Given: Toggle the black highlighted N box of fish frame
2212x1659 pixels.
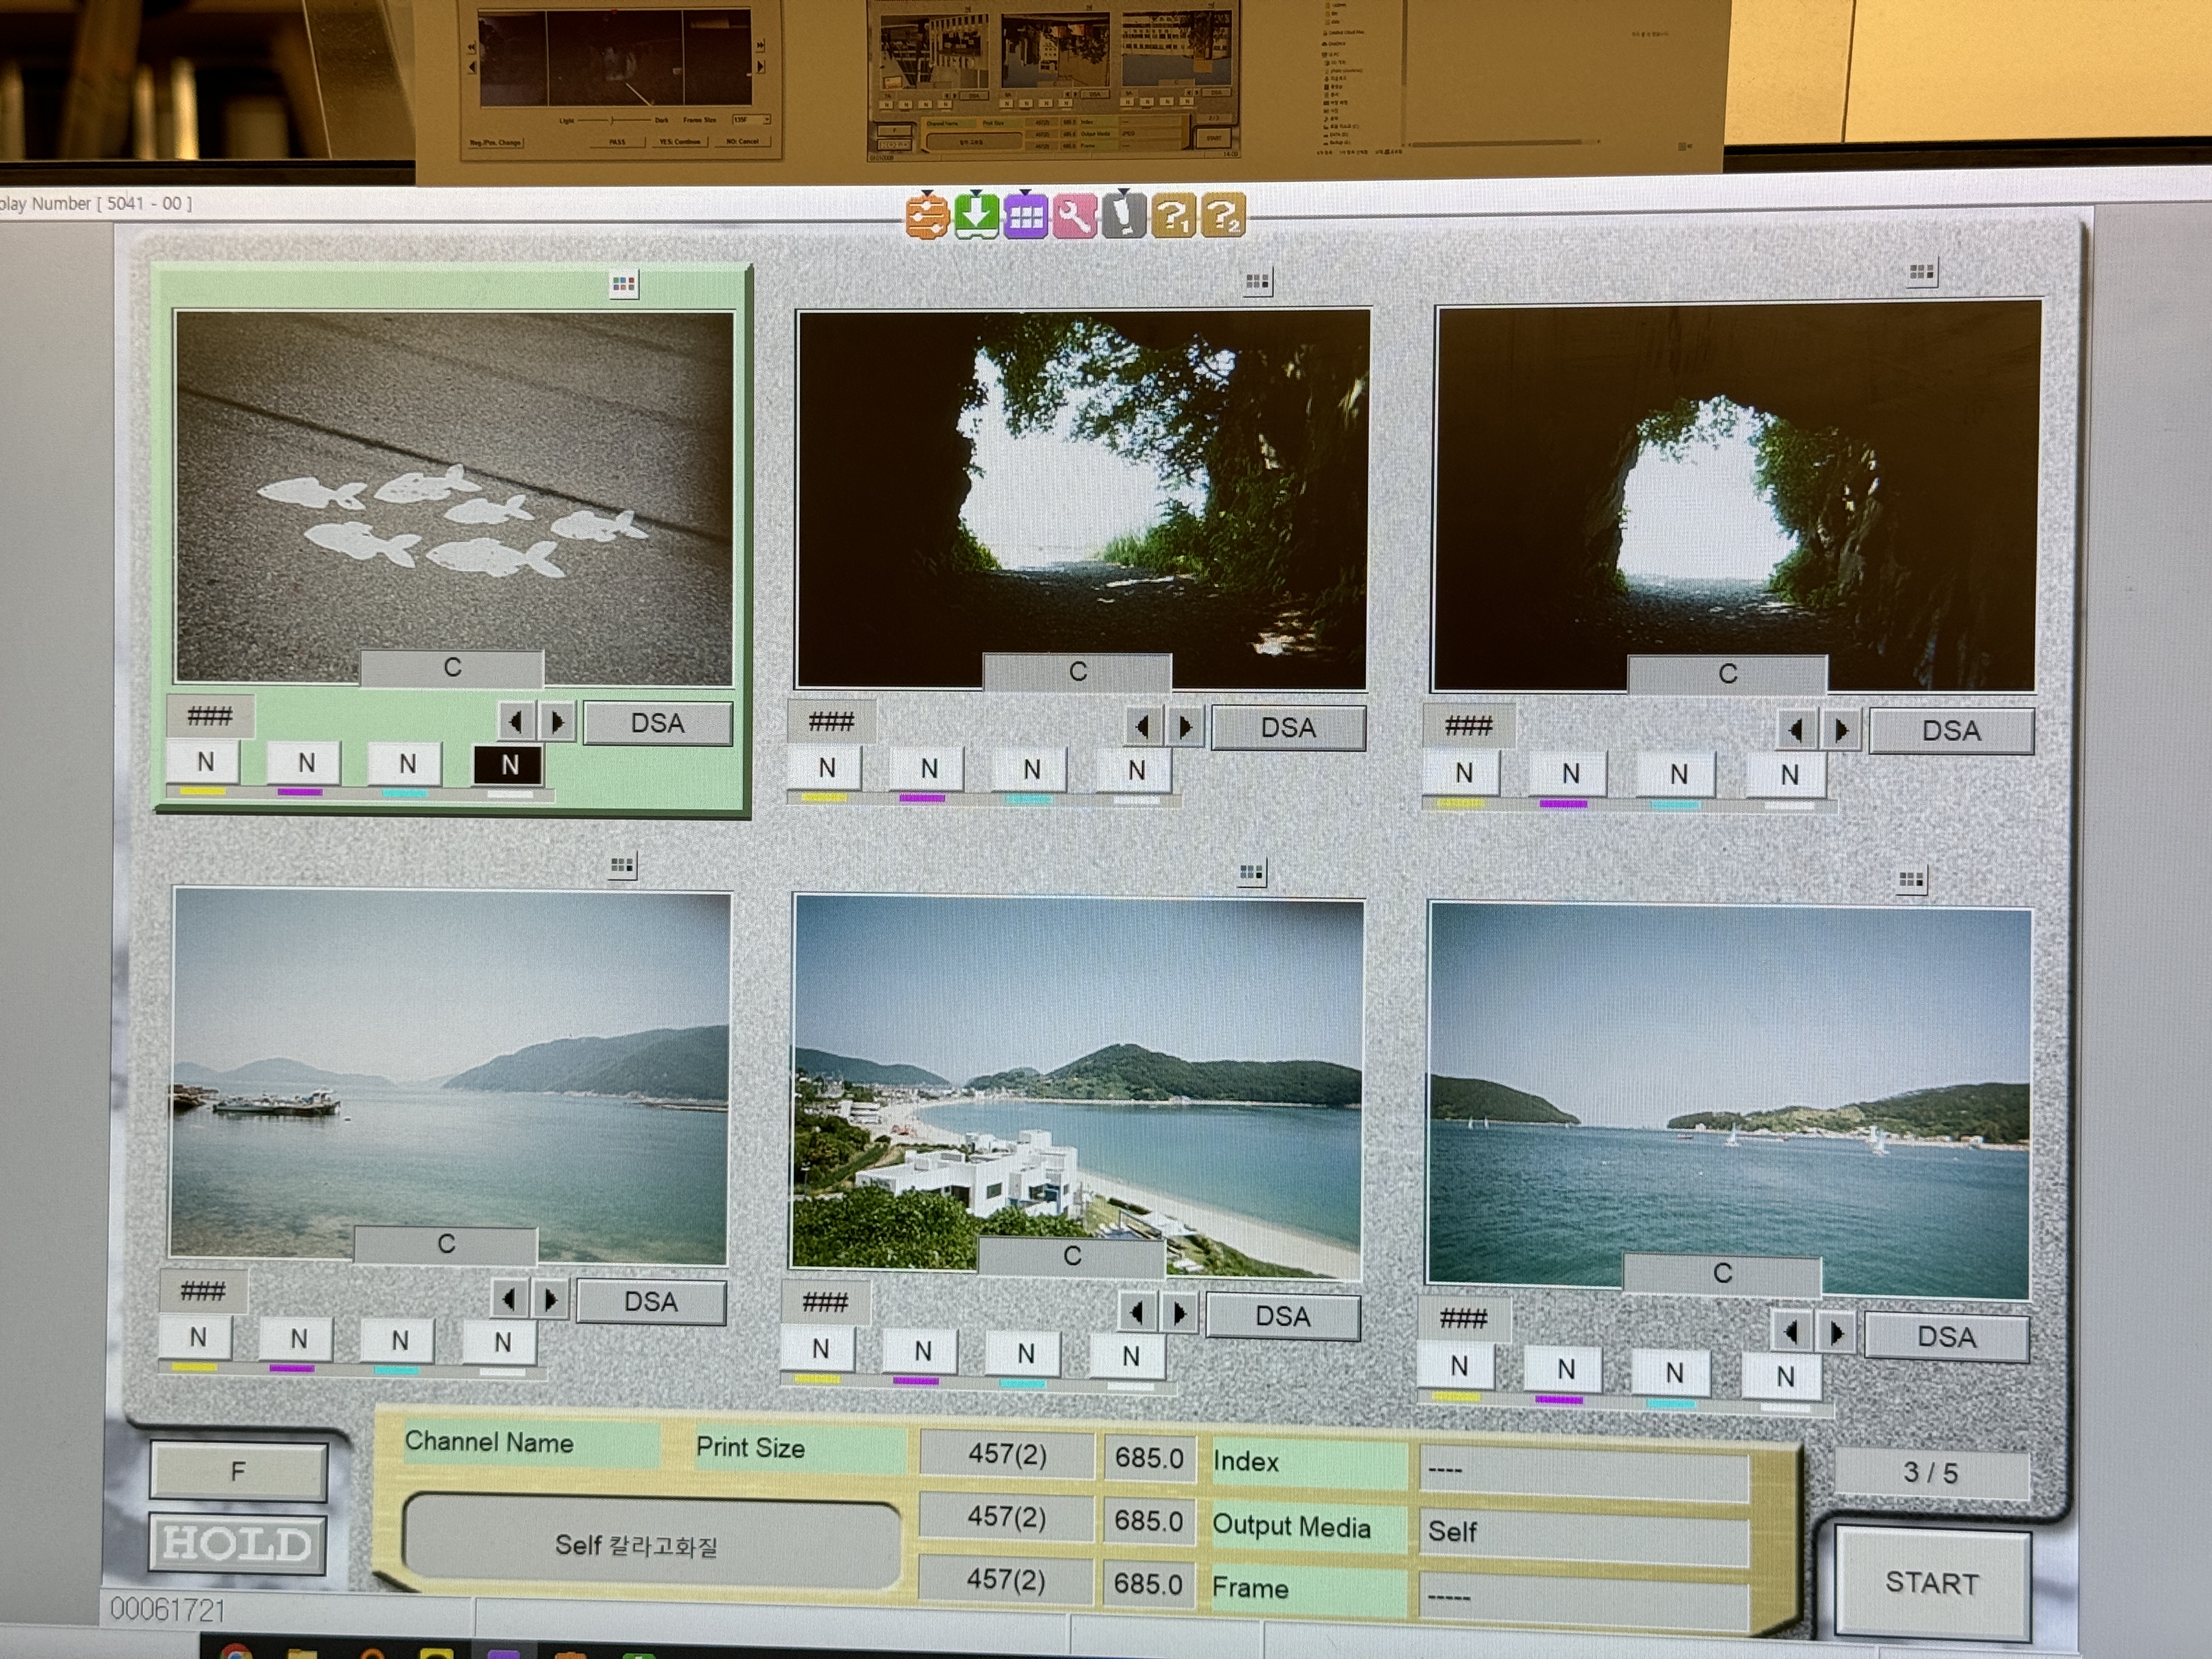Looking at the screenshot, I should click(509, 765).
